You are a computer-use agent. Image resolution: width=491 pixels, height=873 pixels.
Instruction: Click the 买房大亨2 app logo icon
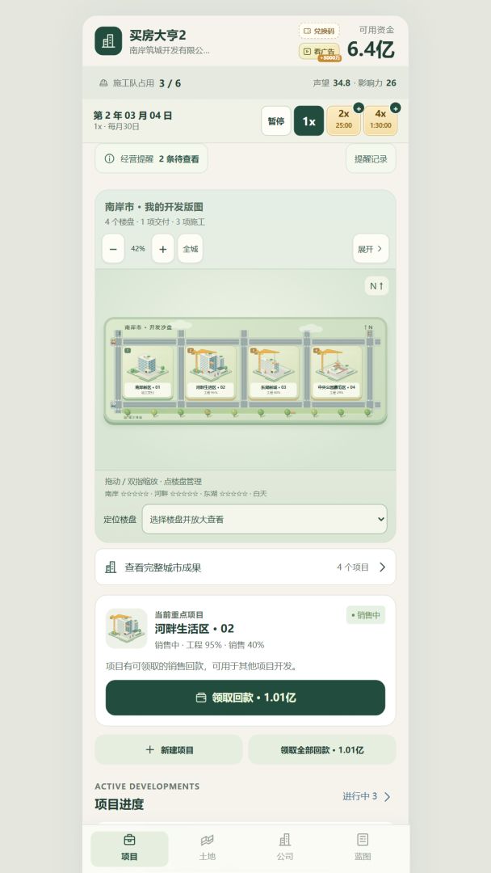[108, 40]
